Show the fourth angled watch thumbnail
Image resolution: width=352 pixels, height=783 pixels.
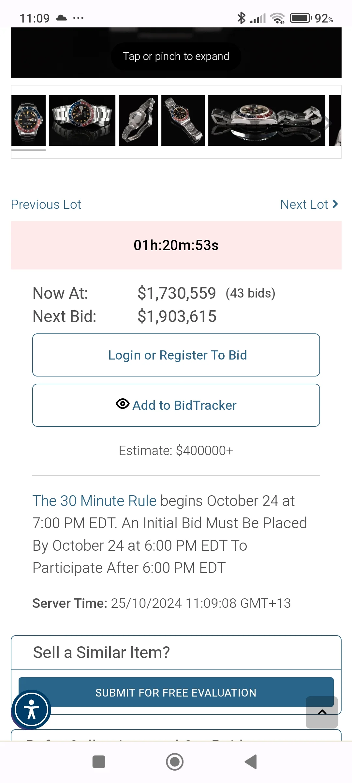tap(183, 120)
